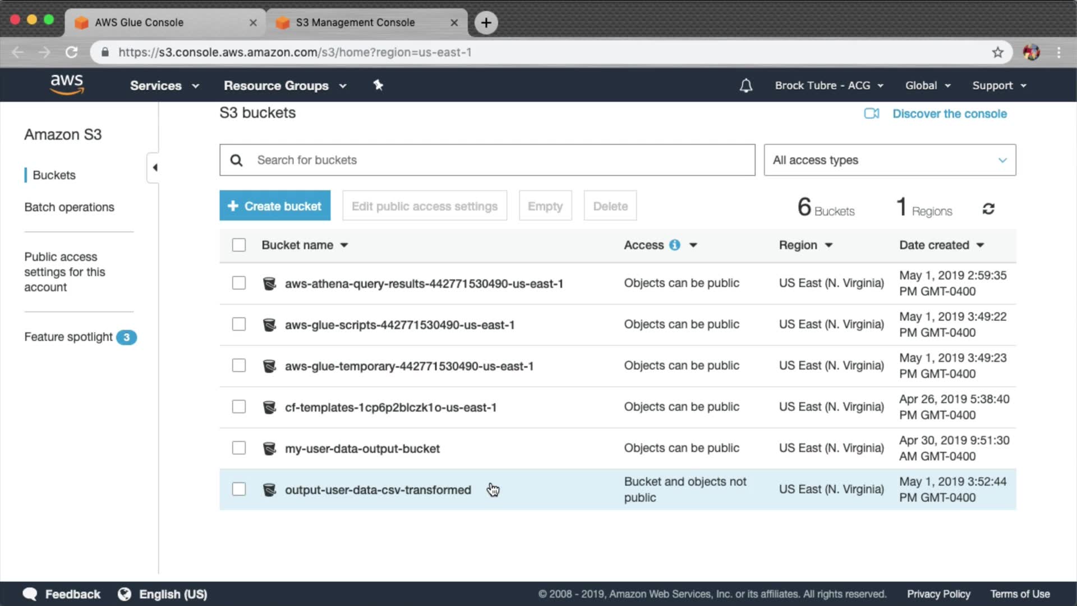Select the aws-glue-scripts bucket checkbox
Image resolution: width=1077 pixels, height=606 pixels.
coord(239,324)
